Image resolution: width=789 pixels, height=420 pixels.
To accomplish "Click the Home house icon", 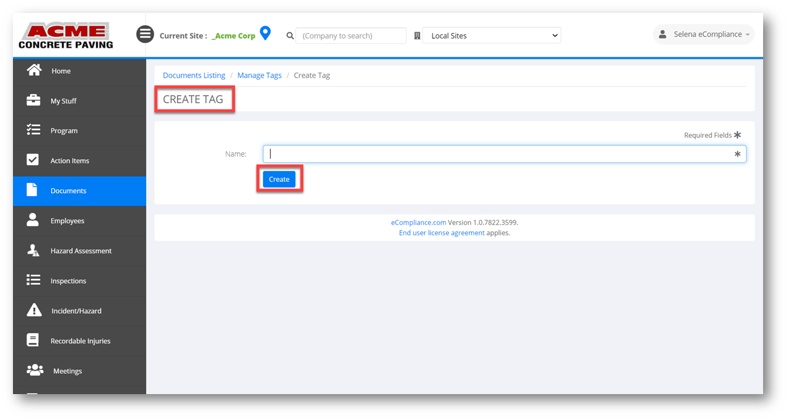I will [34, 70].
